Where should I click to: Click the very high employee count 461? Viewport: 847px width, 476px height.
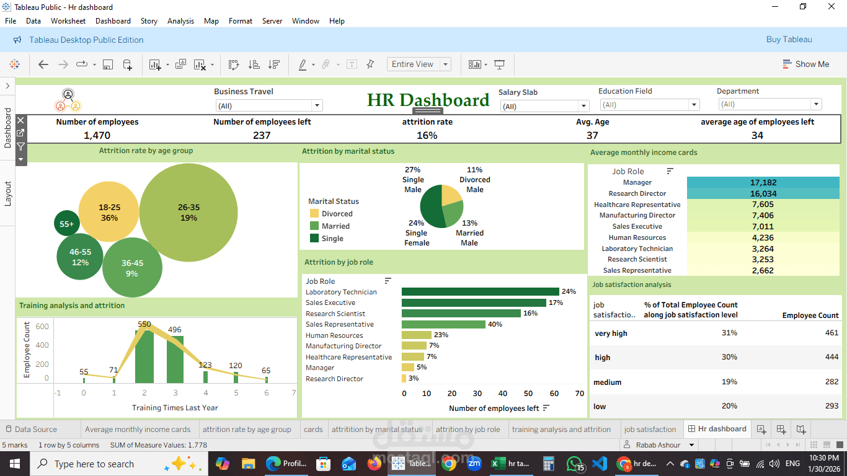coord(831,333)
